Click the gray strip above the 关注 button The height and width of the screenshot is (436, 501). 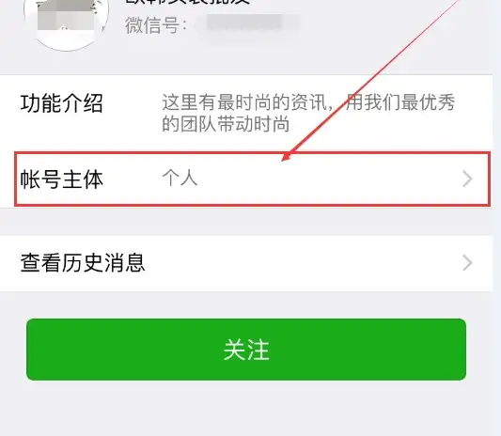tap(246, 304)
